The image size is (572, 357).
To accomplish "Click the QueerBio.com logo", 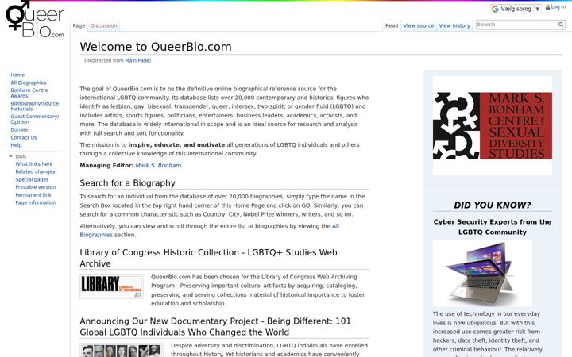I will click(x=35, y=19).
